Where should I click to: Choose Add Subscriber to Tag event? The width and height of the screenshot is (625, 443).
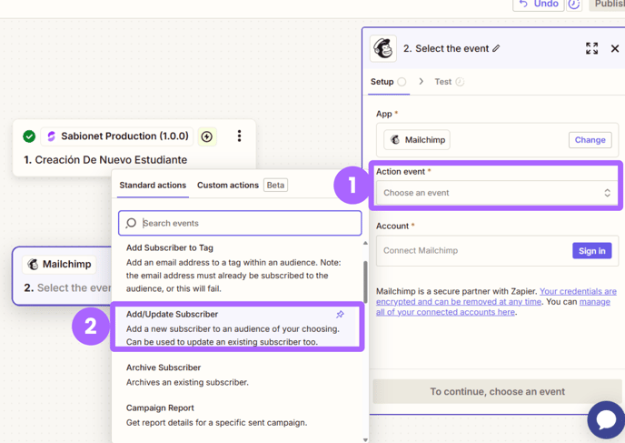pyautogui.click(x=238, y=267)
